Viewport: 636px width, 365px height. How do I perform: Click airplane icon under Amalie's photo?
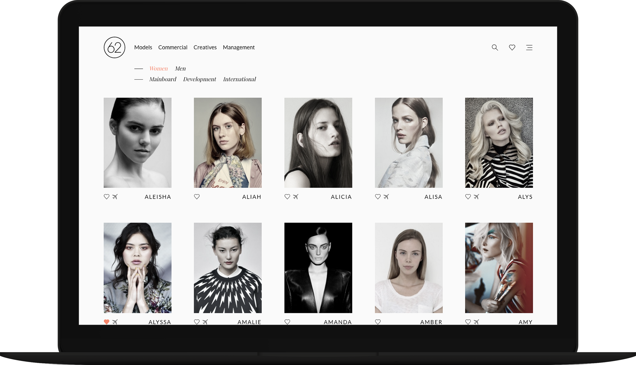pos(205,322)
